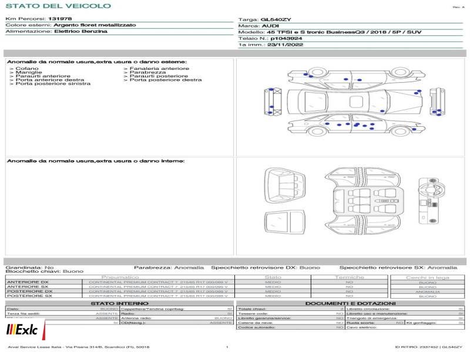Click the ANOMALIA value under Cerchi in lega
Image resolution: width=470 pixels, height=352 pixels.
(x=428, y=292)
